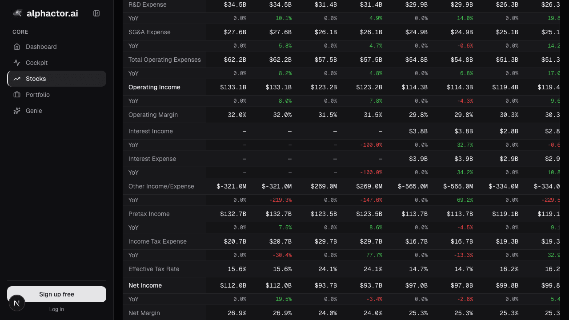Select the Net Income row label
This screenshot has height=320, width=569.
tap(145, 285)
